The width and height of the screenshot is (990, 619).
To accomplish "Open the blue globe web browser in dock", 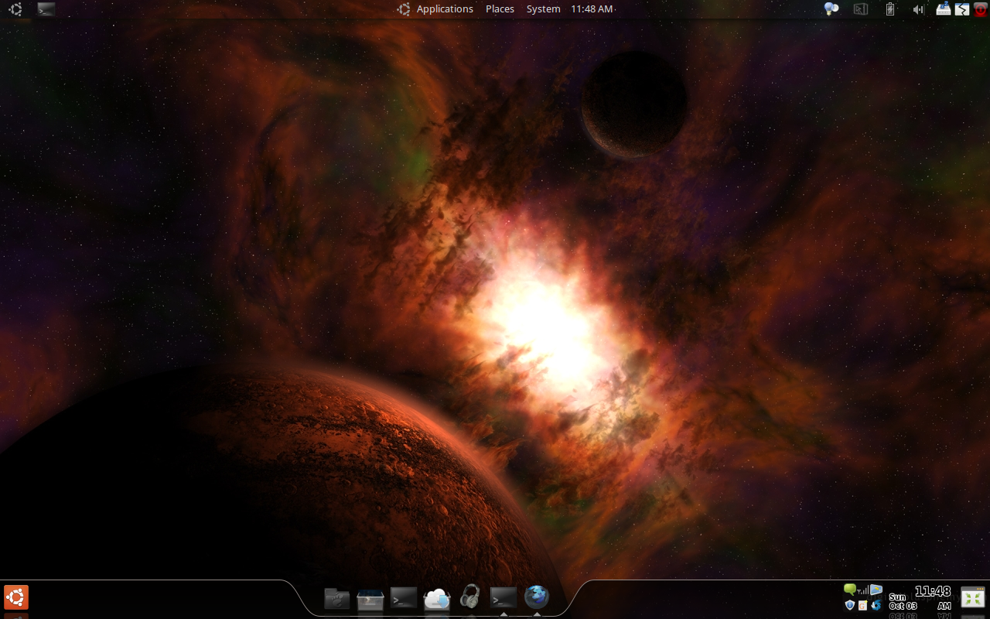I will click(x=537, y=597).
